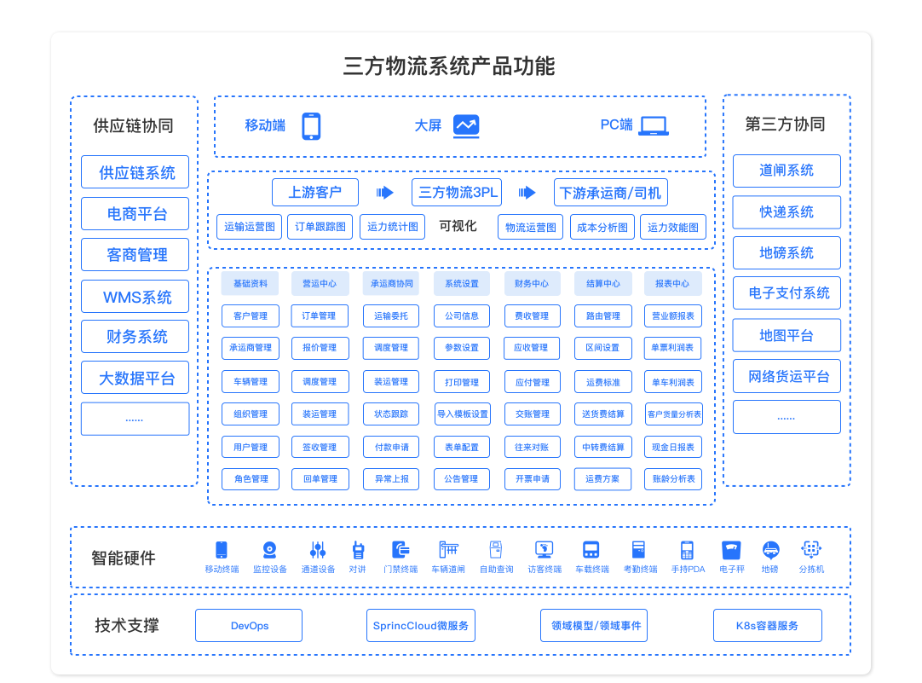Select the 通道设备 sliders icon
This screenshot has height=683, width=922.
(x=318, y=549)
